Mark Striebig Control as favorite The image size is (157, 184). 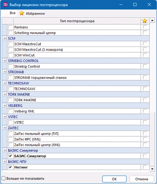pos(145,66)
